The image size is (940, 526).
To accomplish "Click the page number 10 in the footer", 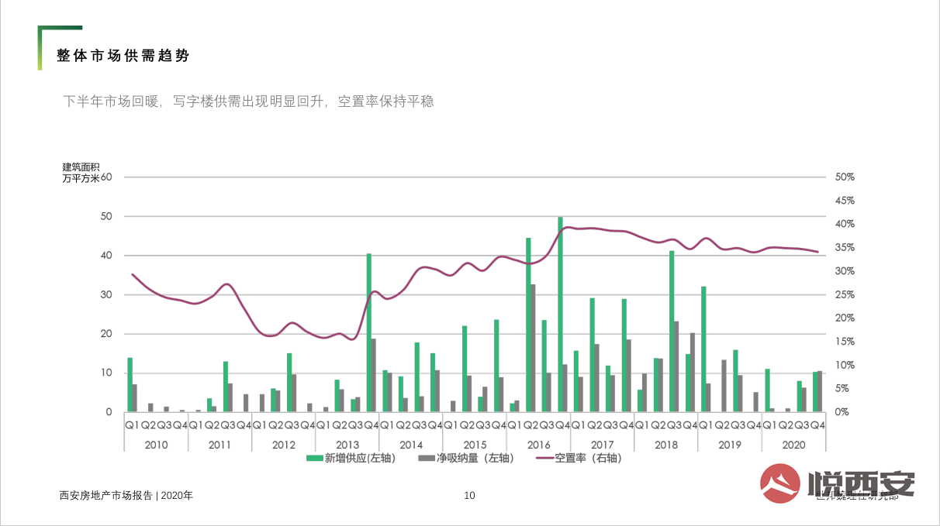I will 469,496.
